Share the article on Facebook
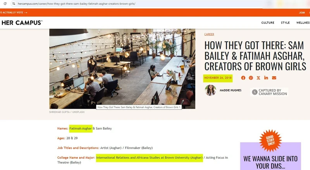This screenshot has height=170, width=310. coord(243,78)
